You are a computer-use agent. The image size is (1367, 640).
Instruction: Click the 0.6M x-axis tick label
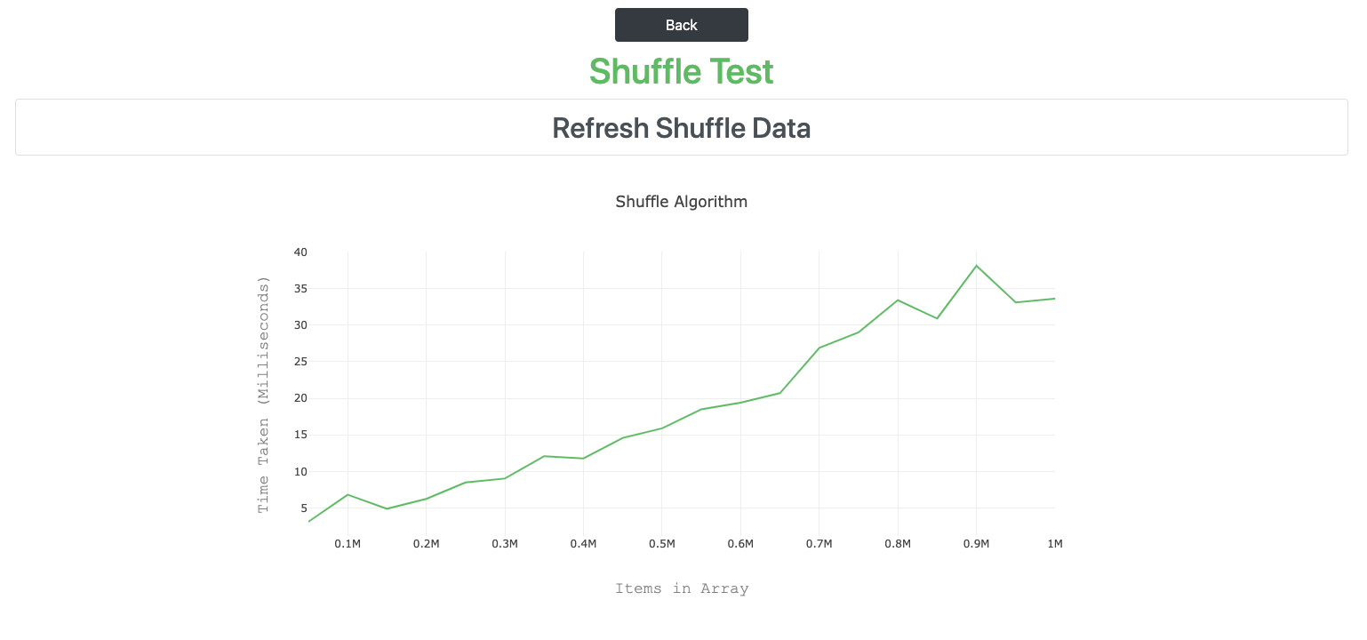coord(740,544)
